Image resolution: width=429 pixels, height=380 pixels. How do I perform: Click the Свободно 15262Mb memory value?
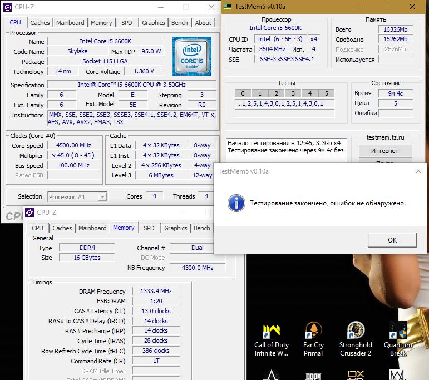[x=396, y=39]
